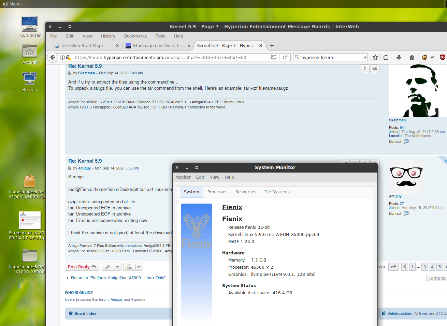Switch to Processes tab in System Monitor

point(217,192)
